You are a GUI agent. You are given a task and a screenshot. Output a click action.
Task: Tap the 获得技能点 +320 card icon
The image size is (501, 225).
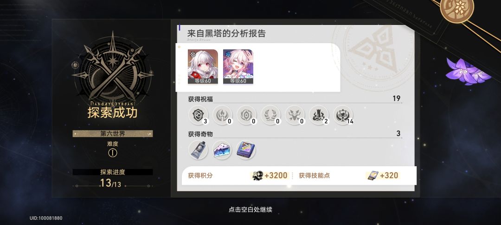tap(373, 175)
